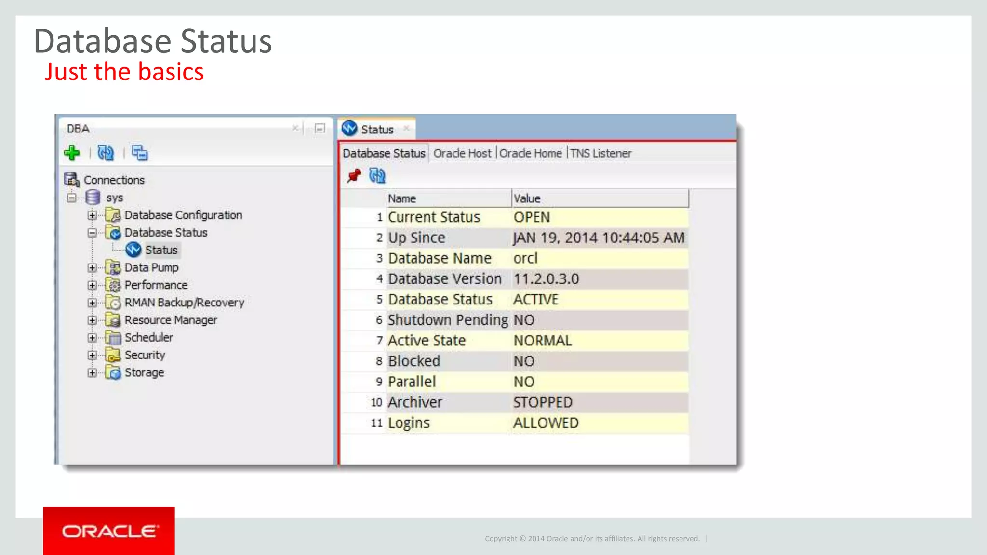Image resolution: width=987 pixels, height=555 pixels.
Task: Click the Status leaf node icon
Action: point(133,250)
